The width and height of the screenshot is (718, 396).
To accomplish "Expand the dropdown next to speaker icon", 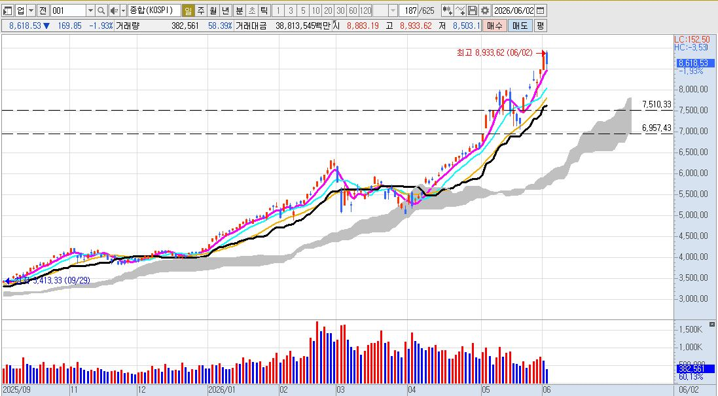I will point(123,10).
